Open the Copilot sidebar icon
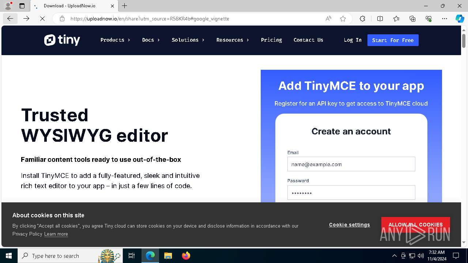468x263 pixels. pyautogui.click(x=460, y=19)
